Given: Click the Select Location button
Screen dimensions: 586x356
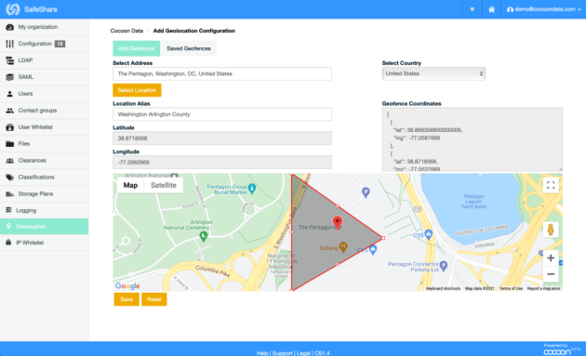Looking at the screenshot, I should click(x=137, y=90).
